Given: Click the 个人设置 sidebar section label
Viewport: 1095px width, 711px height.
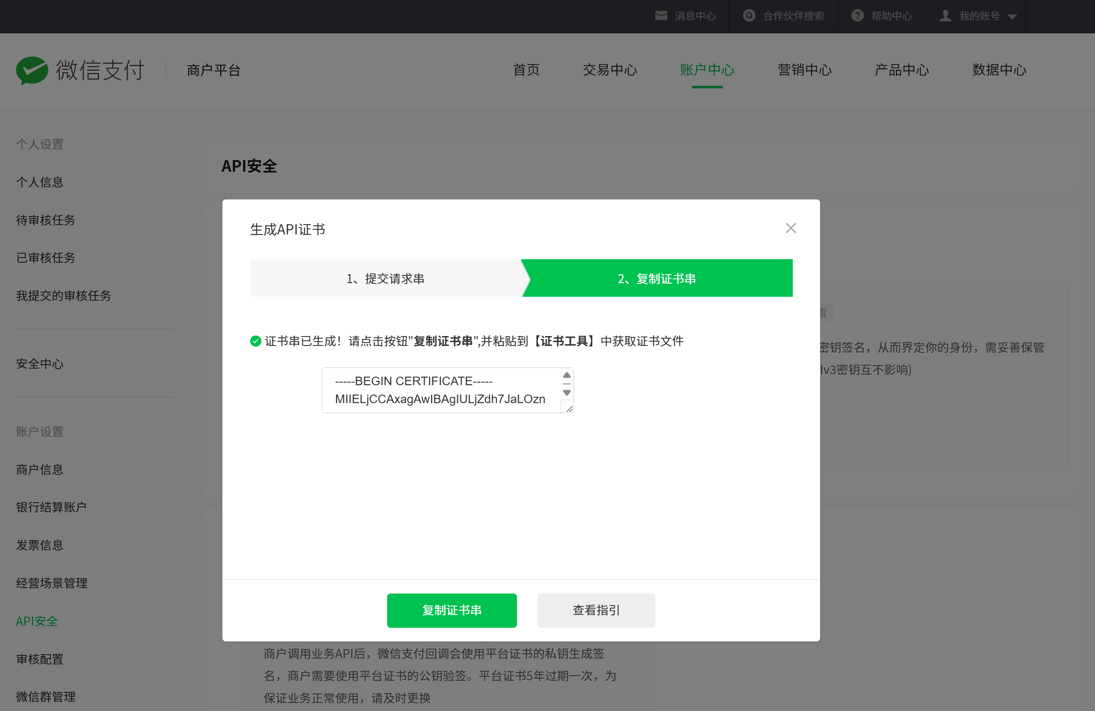Looking at the screenshot, I should (x=40, y=144).
